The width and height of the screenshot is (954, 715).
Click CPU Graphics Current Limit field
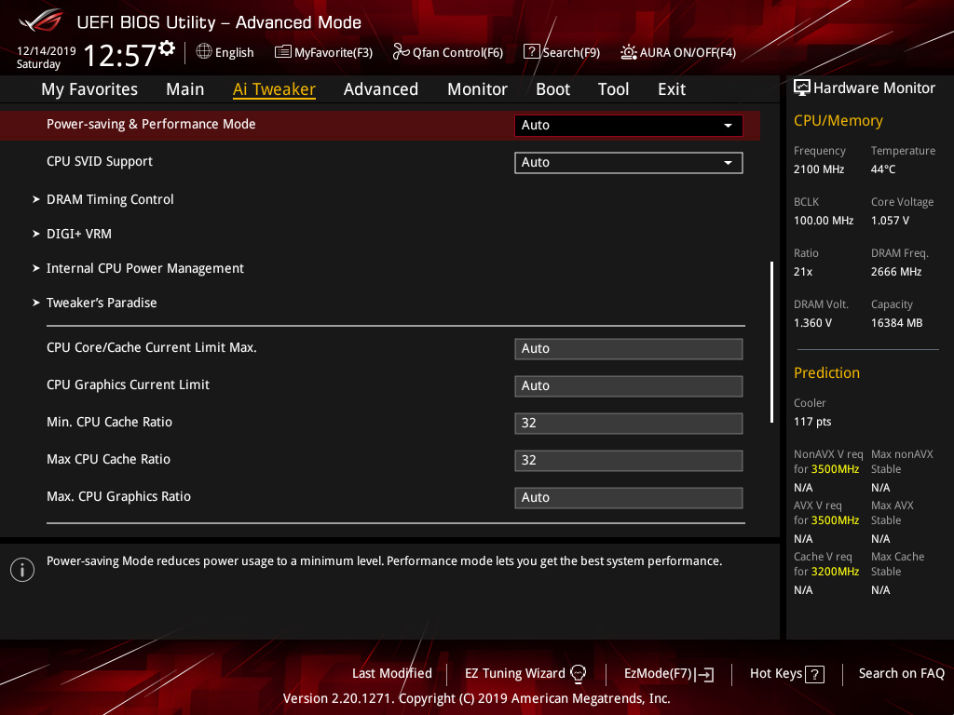[629, 386]
